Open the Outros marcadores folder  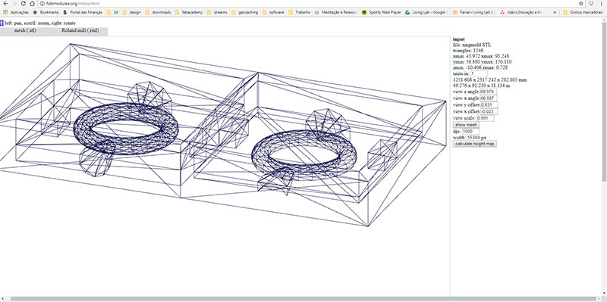(x=583, y=12)
